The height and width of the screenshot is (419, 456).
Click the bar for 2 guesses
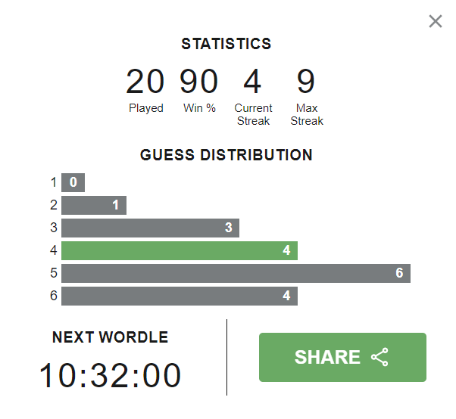tap(94, 205)
